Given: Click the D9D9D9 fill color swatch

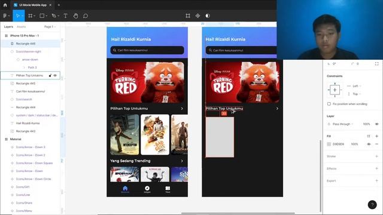Looking at the screenshot, I should tap(329, 144).
